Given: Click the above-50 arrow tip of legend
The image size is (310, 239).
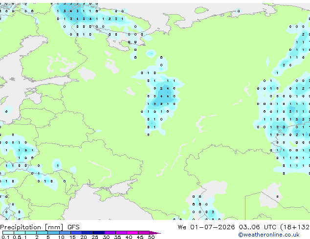Looking at the screenshot, I should (x=155, y=233).
